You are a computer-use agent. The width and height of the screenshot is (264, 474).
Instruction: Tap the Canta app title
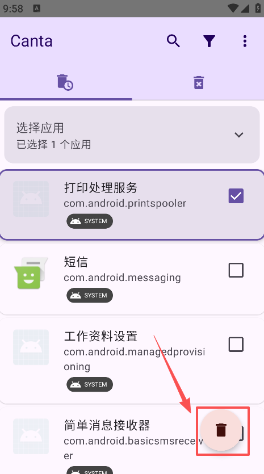pyautogui.click(x=31, y=41)
